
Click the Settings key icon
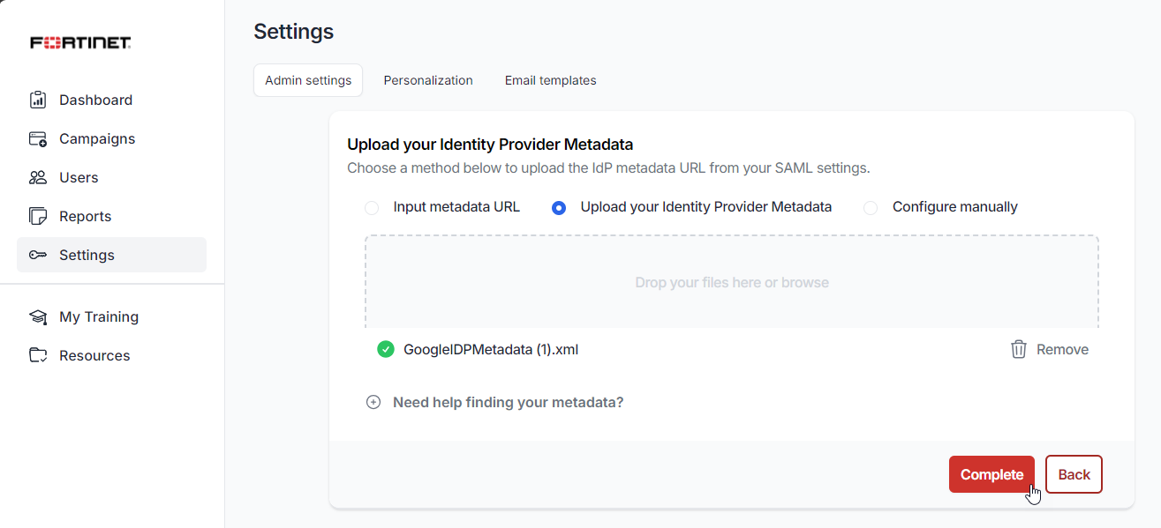[37, 255]
